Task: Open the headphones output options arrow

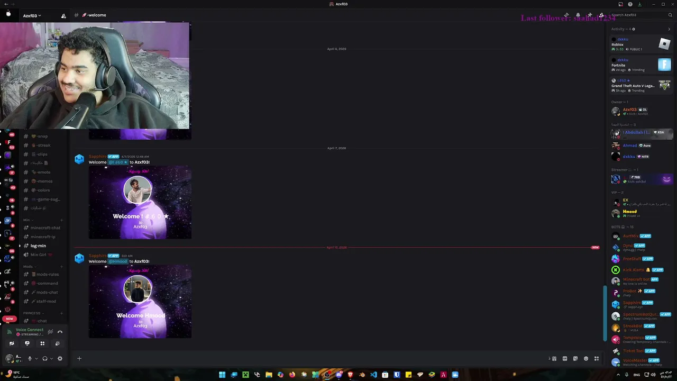Action: click(x=51, y=358)
